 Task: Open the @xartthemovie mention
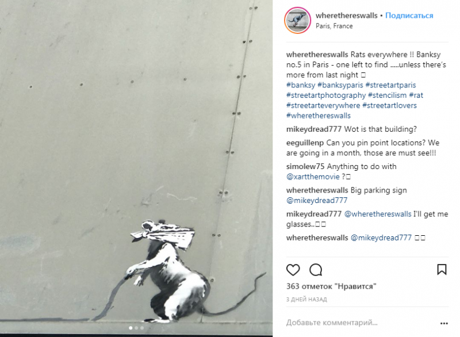pyautogui.click(x=313, y=177)
